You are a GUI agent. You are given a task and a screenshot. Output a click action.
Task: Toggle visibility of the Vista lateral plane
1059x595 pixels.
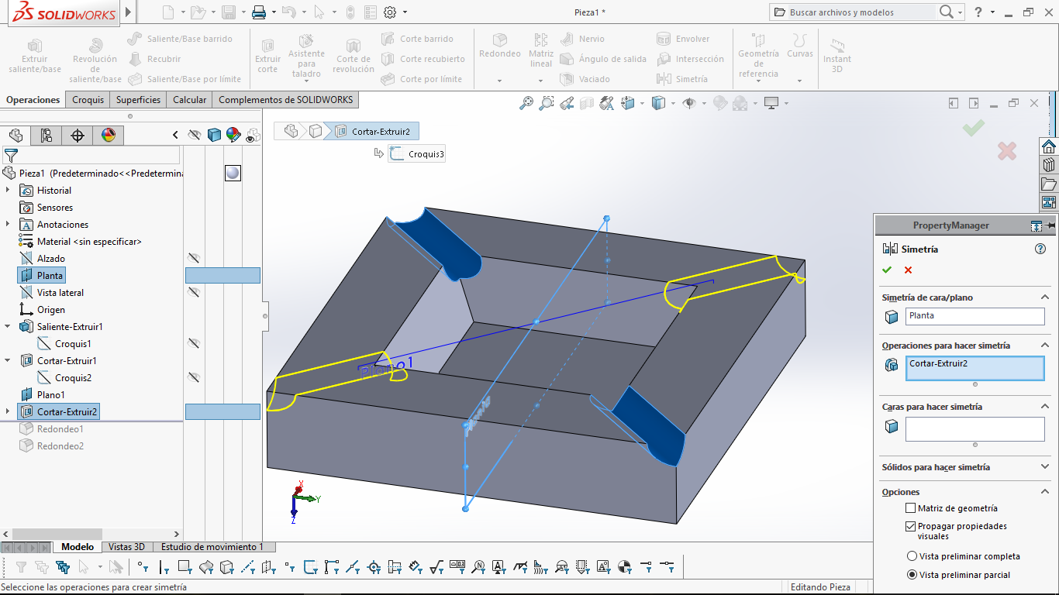pos(194,292)
